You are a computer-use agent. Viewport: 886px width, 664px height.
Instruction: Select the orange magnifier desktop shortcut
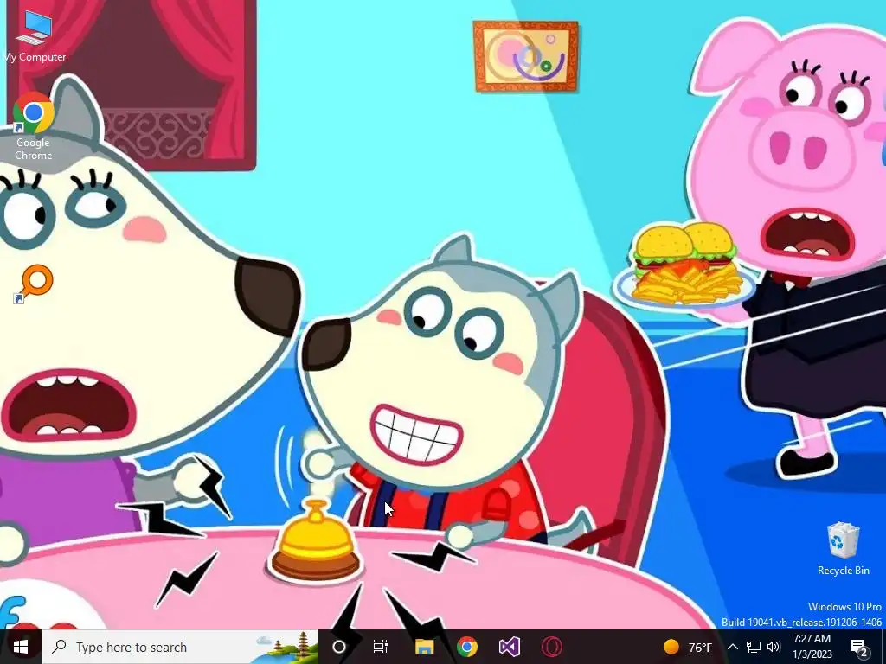[x=34, y=284]
